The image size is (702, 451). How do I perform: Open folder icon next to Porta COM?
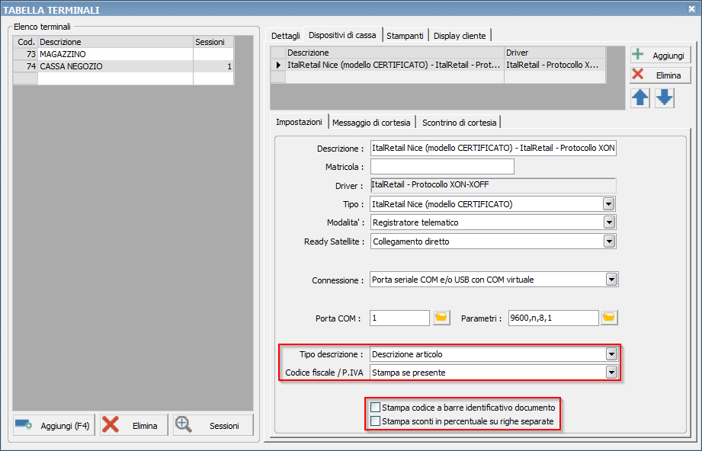441,318
